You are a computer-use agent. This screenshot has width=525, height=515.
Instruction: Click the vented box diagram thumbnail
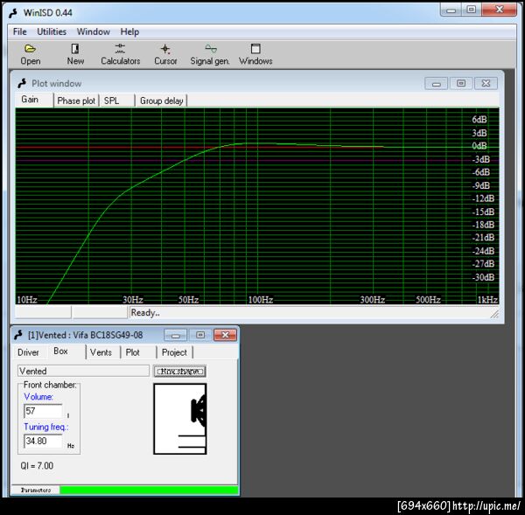[179, 419]
